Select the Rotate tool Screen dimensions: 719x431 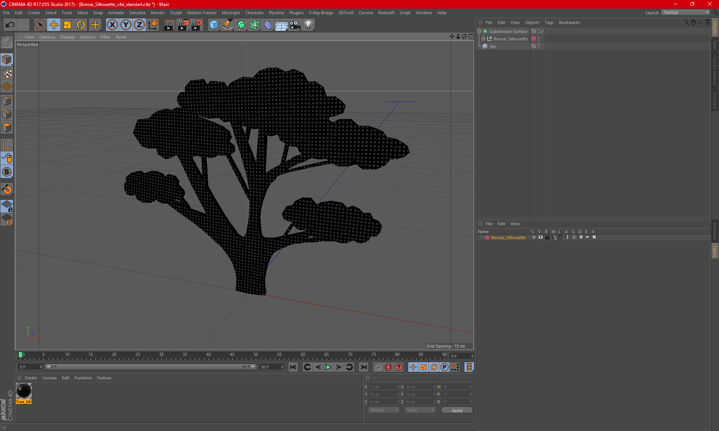tap(81, 25)
